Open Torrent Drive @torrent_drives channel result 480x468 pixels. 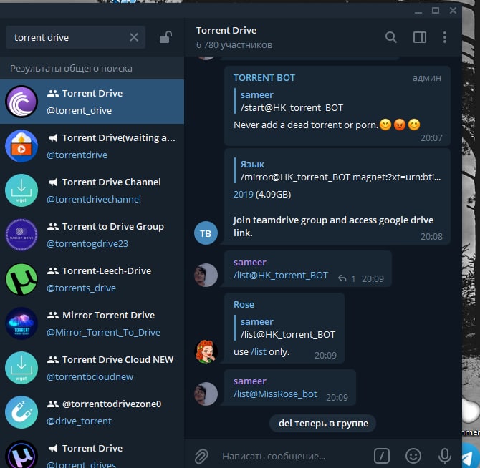92,453
